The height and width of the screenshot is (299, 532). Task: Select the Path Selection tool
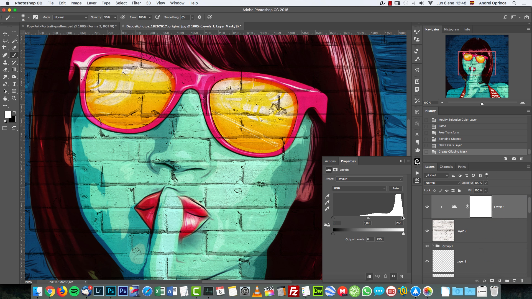pyautogui.click(x=5, y=91)
